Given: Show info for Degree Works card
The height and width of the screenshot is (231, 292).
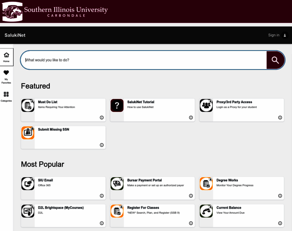Looking at the screenshot, I should point(280,196).
